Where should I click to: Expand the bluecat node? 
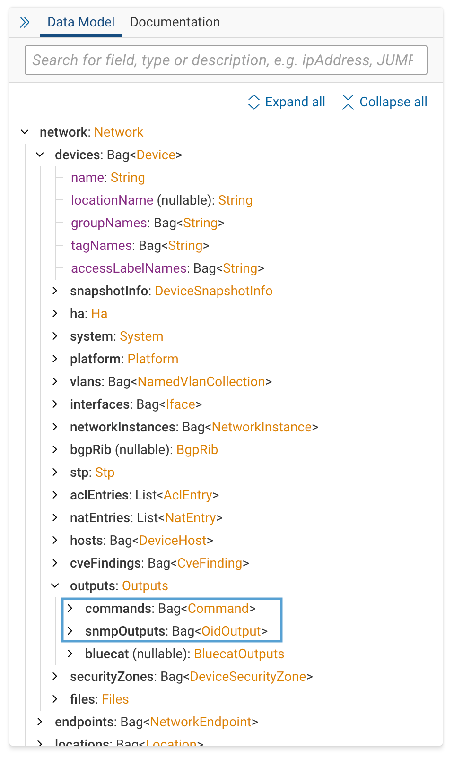70,654
